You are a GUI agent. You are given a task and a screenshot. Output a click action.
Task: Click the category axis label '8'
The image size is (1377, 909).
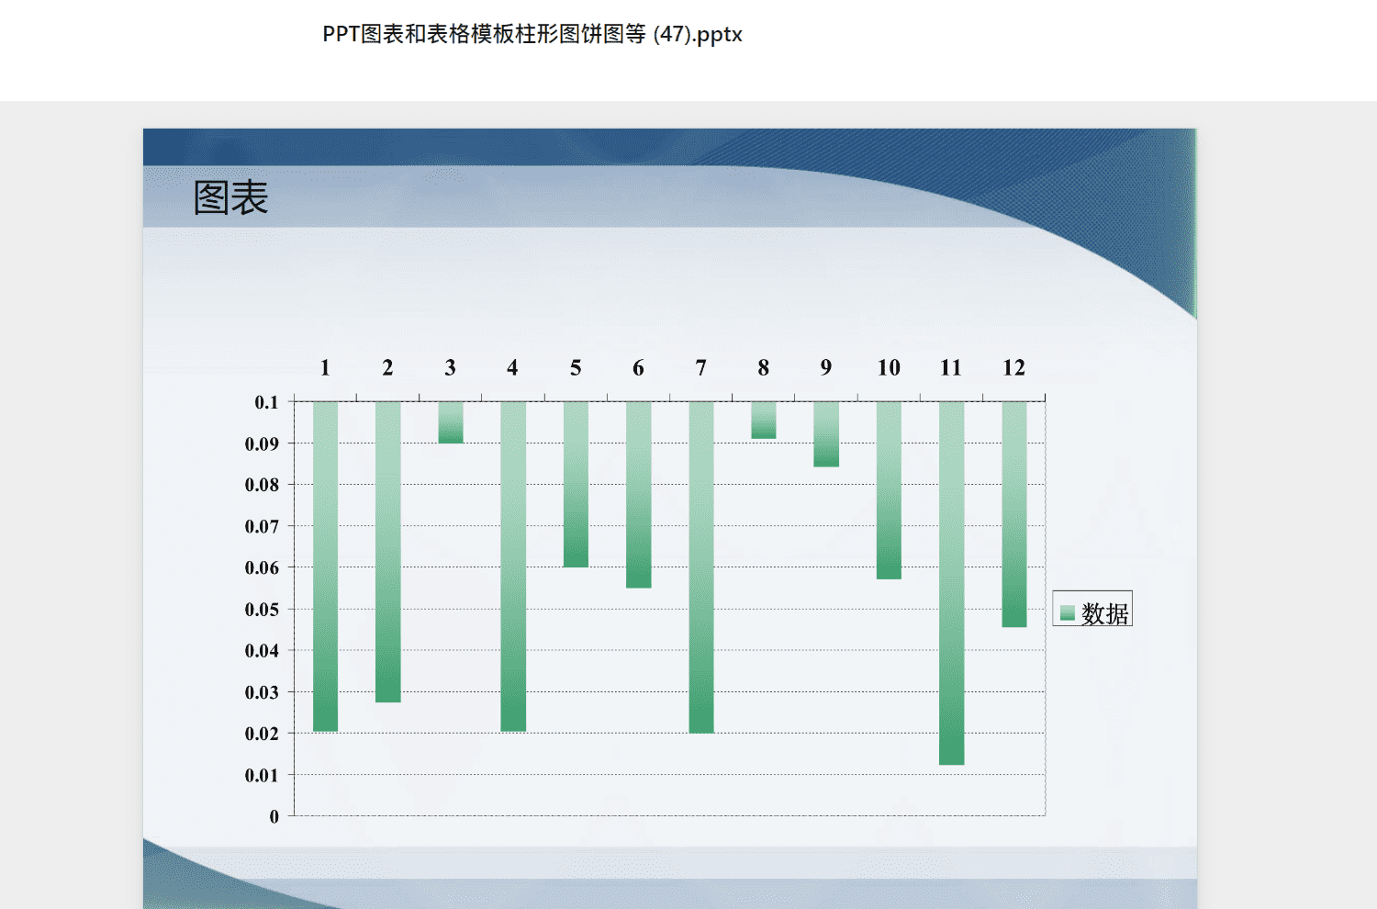[x=763, y=368]
